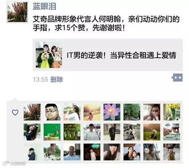Select man in dark suit avatar
This screenshot has width=189, height=168.
pos(112,132)
